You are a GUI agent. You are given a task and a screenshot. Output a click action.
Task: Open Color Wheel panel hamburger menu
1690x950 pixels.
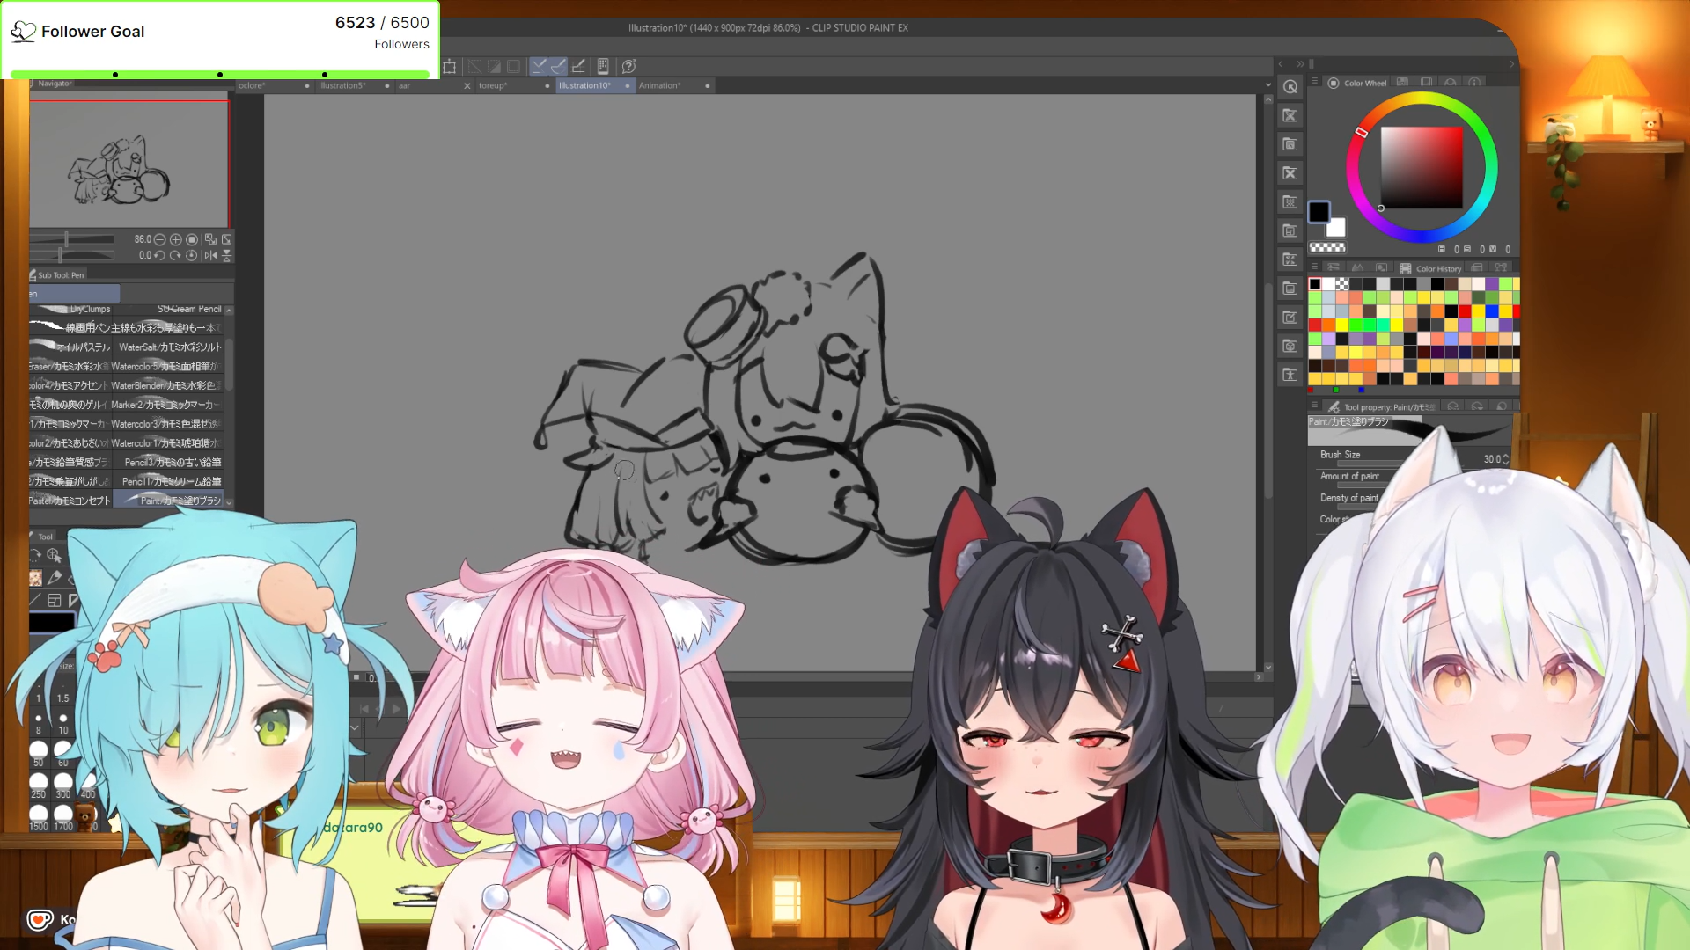pos(1314,82)
